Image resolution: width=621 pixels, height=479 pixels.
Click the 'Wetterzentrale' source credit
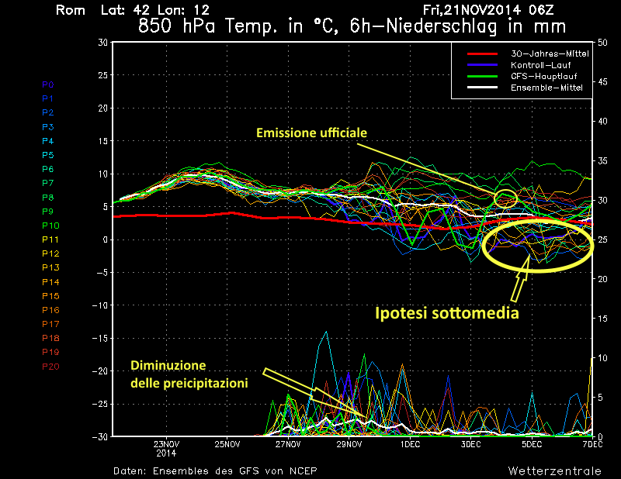(555, 470)
